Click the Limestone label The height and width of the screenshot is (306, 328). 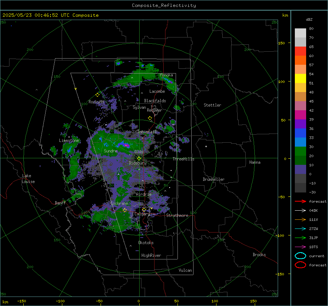[x=69, y=140]
